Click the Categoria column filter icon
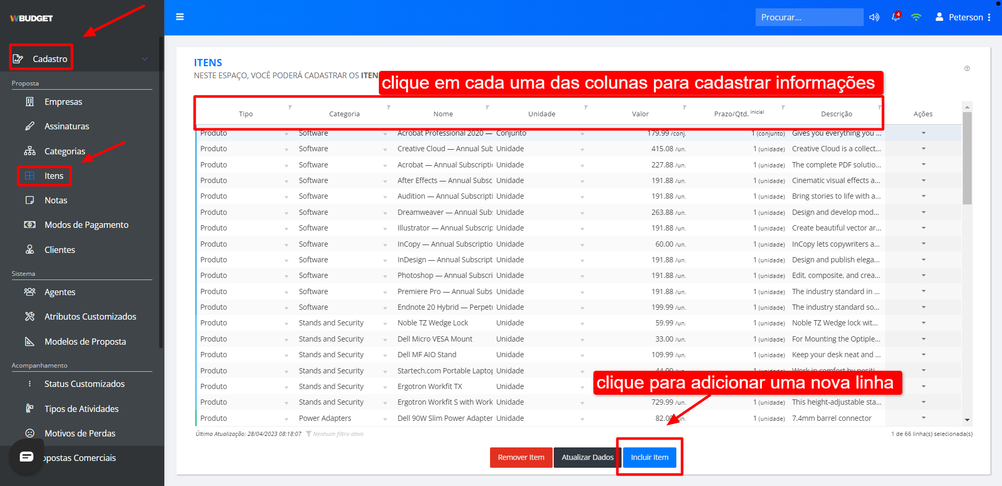 coord(388,107)
